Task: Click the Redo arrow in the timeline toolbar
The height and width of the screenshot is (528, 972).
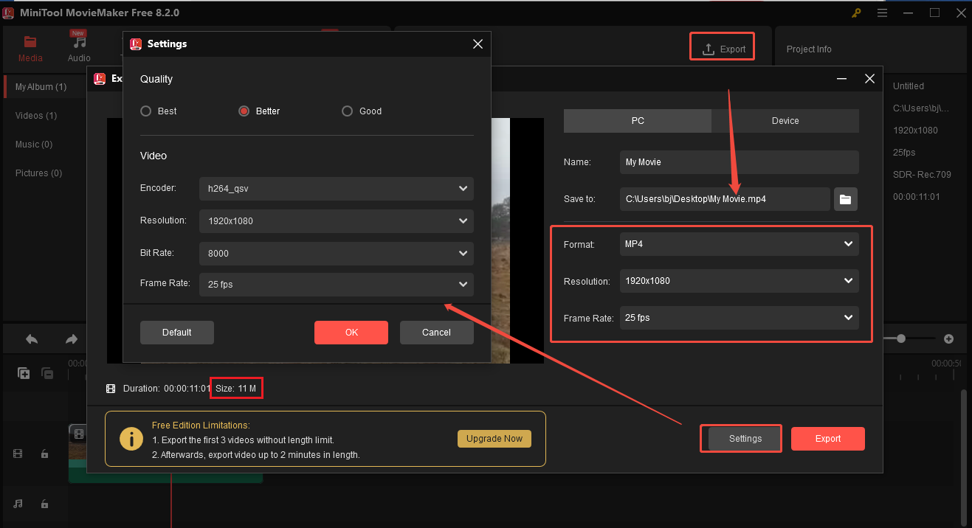Action: pyautogui.click(x=72, y=339)
